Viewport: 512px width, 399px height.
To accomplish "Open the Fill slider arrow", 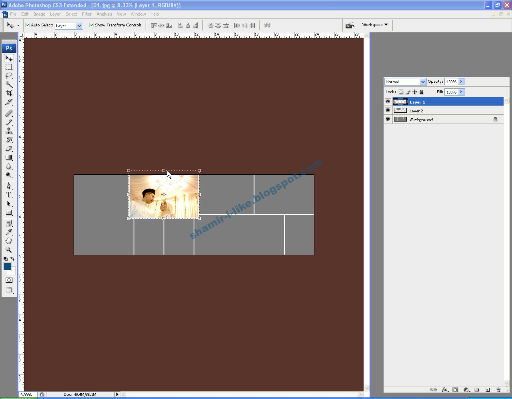I will [461, 92].
